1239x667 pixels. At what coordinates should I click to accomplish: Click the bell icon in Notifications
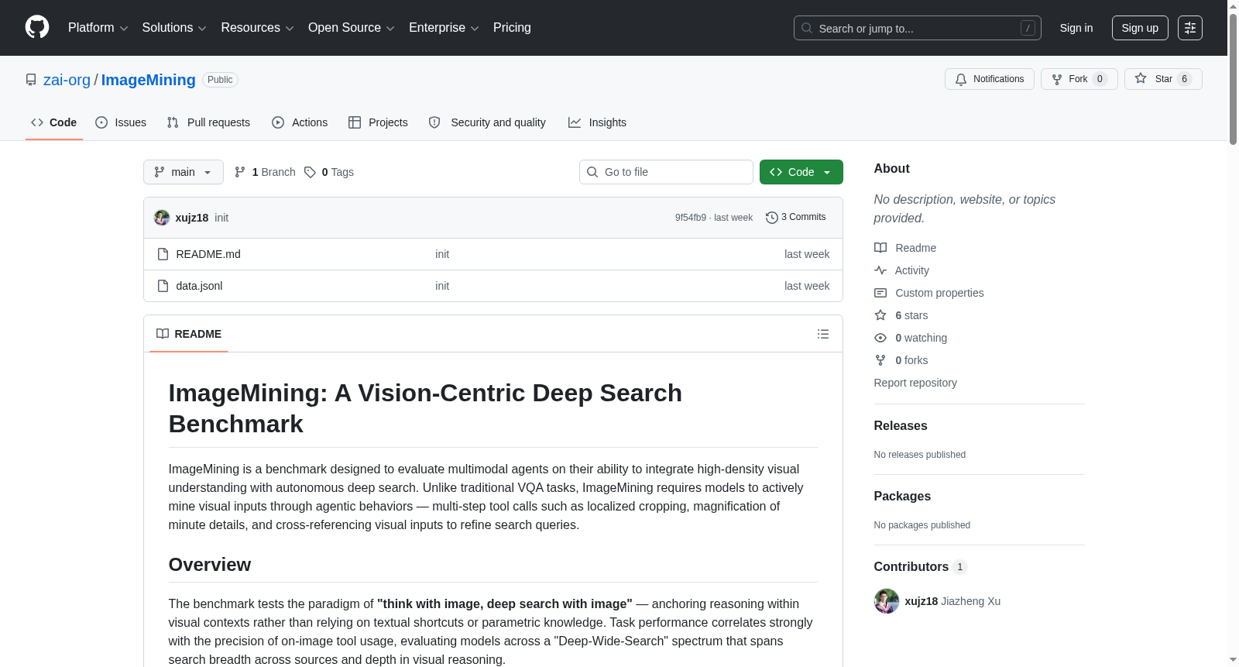click(961, 79)
